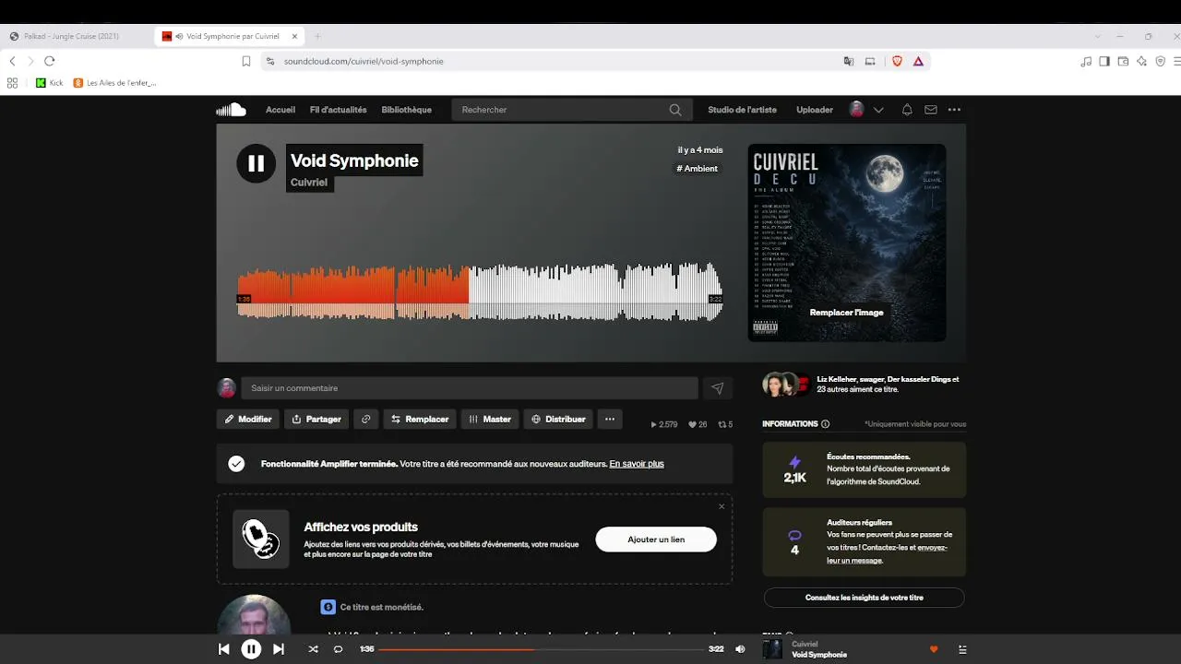
Task: Open the play queue icon
Action: [x=962, y=649]
